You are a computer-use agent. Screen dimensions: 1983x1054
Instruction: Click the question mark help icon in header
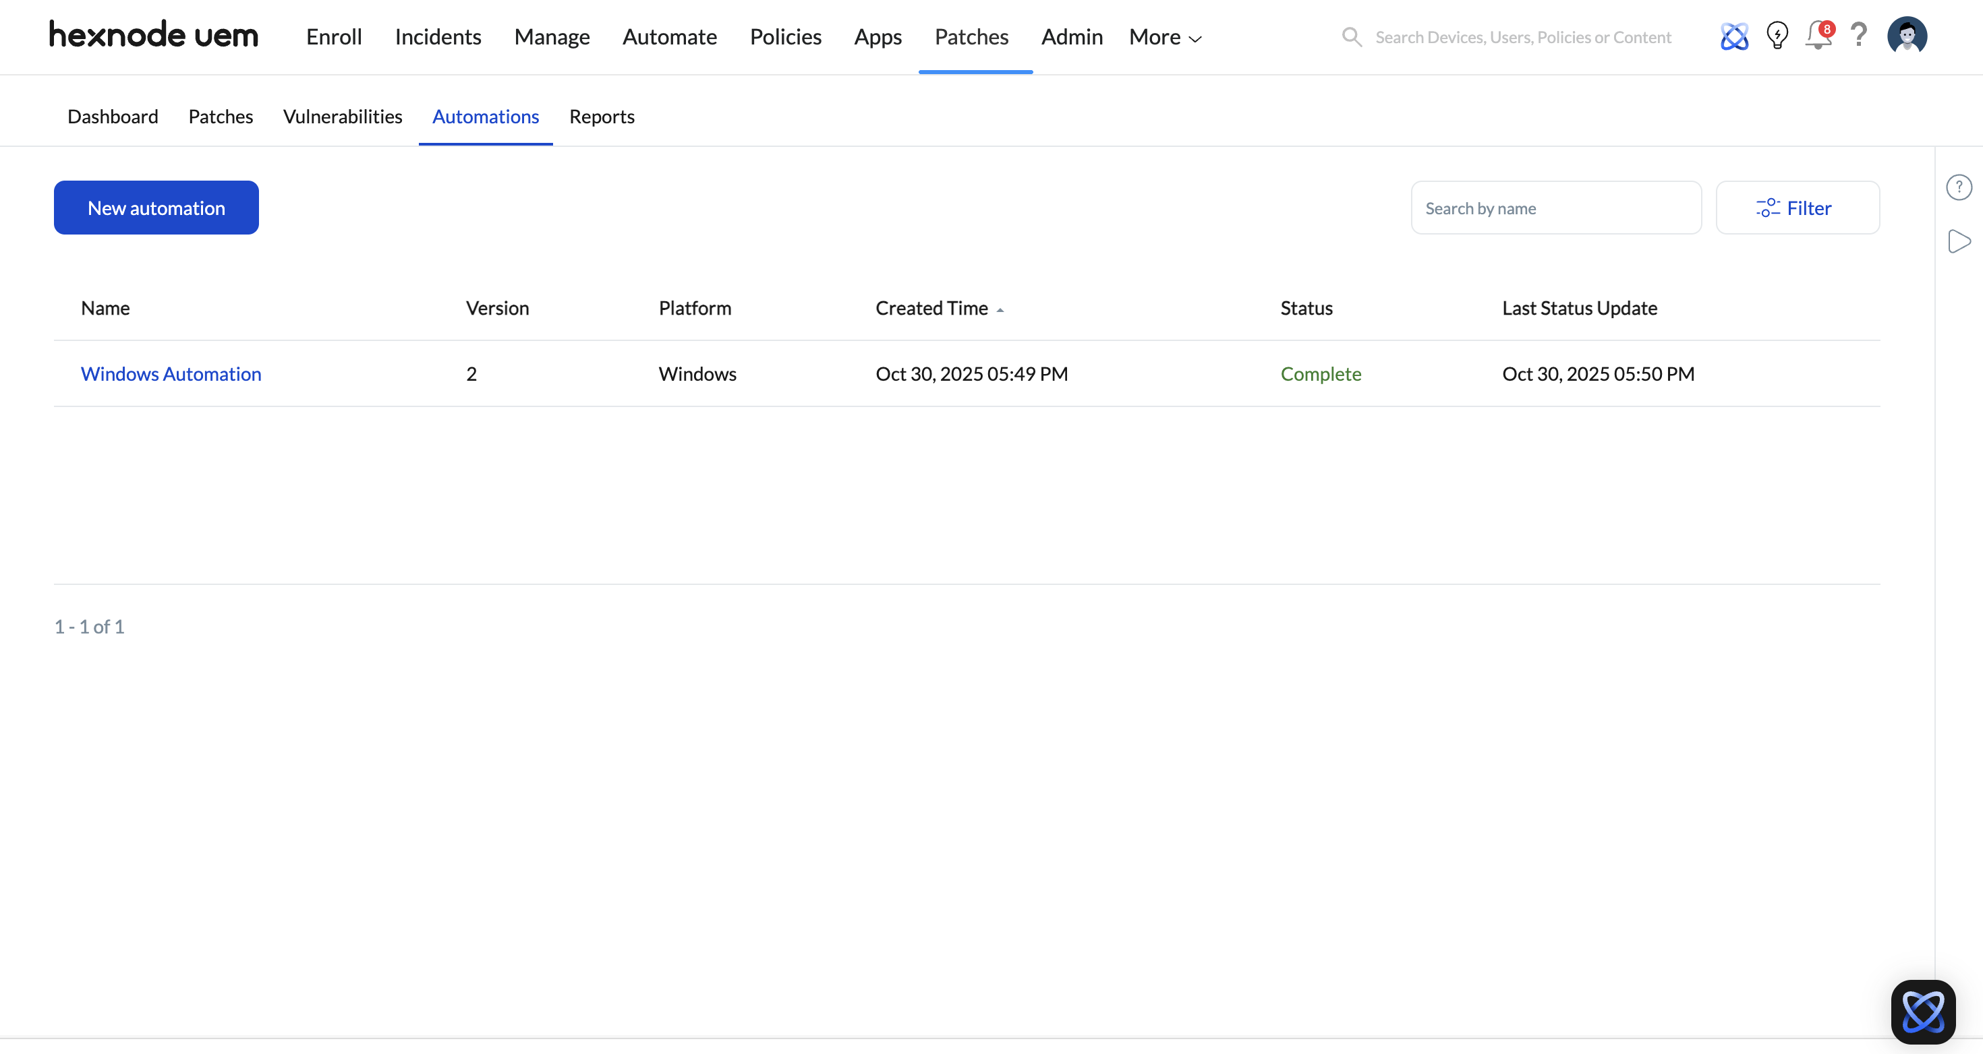1859,34
